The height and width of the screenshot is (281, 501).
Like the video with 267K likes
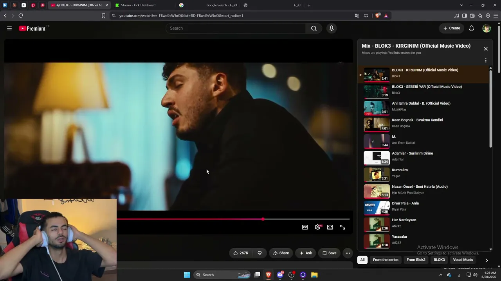point(241,253)
